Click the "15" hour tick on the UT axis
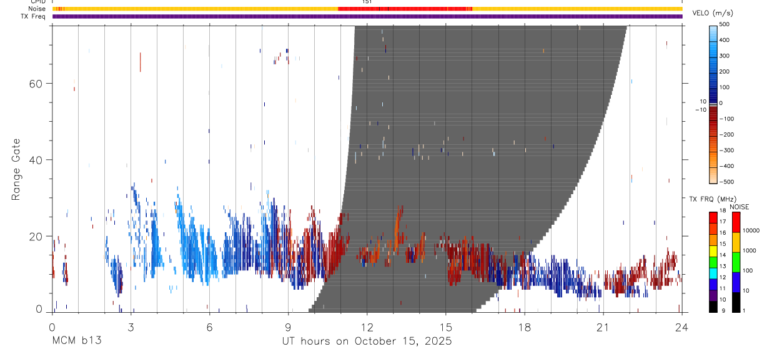 click(x=445, y=327)
